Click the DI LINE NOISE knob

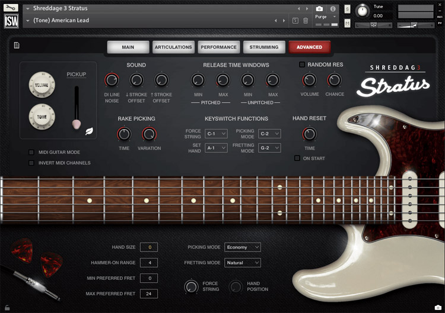pos(112,80)
